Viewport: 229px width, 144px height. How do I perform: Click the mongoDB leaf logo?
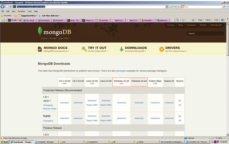coord(40,31)
